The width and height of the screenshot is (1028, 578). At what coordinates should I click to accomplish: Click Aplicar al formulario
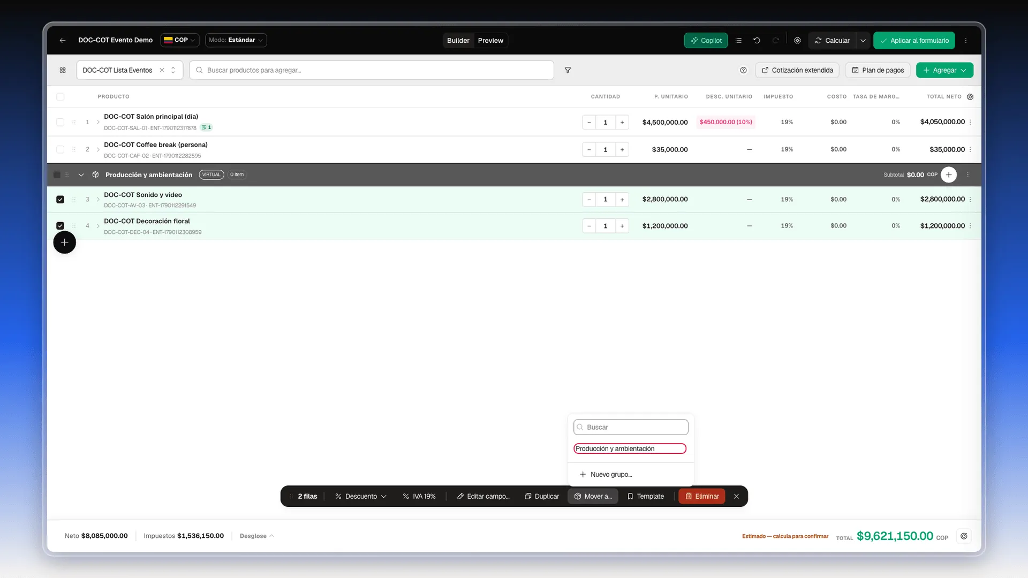[x=914, y=40]
